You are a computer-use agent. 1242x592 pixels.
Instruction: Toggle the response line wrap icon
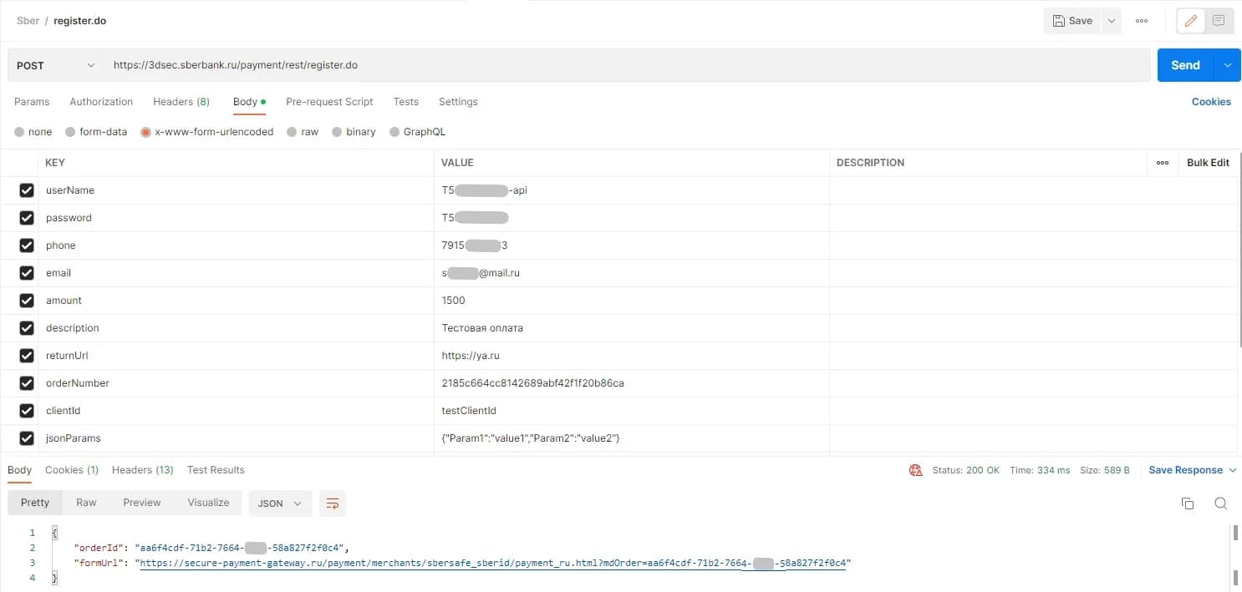tap(333, 503)
